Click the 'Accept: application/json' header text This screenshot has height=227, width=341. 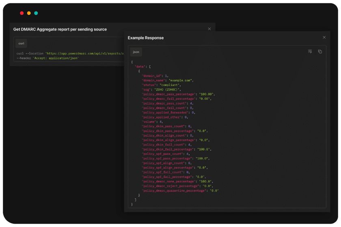[x=56, y=58]
